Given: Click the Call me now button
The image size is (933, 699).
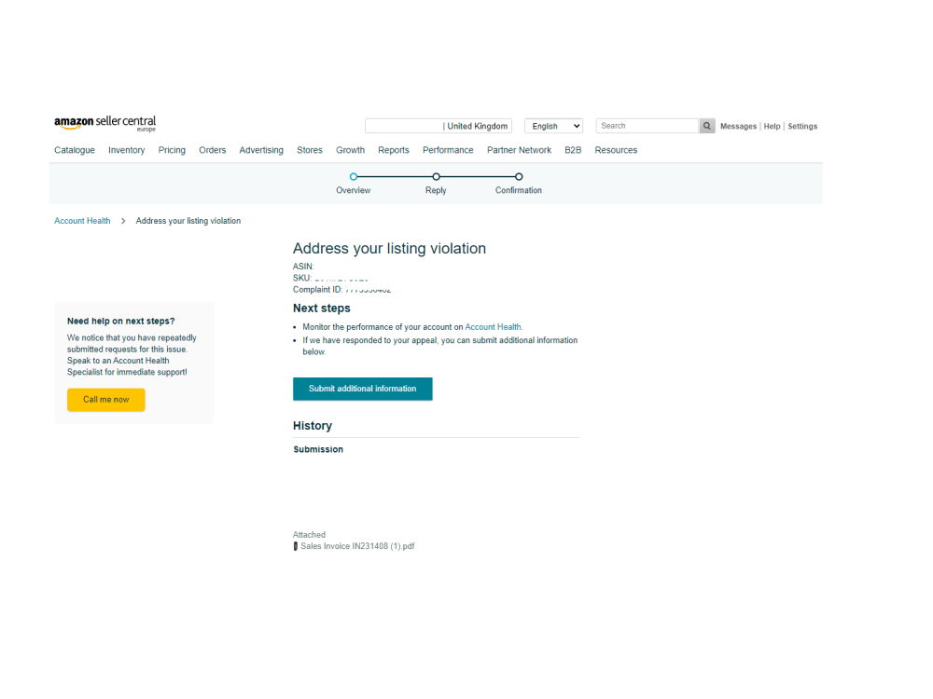Looking at the screenshot, I should (x=106, y=400).
